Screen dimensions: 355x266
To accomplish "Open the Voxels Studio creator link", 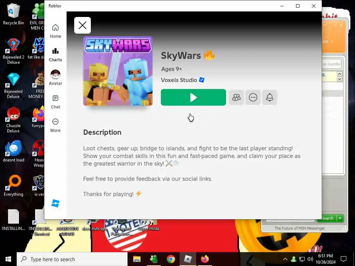I will (179, 80).
